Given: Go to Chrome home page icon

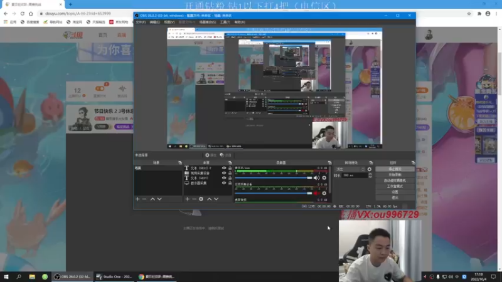Looking at the screenshot, I should 31,13.
